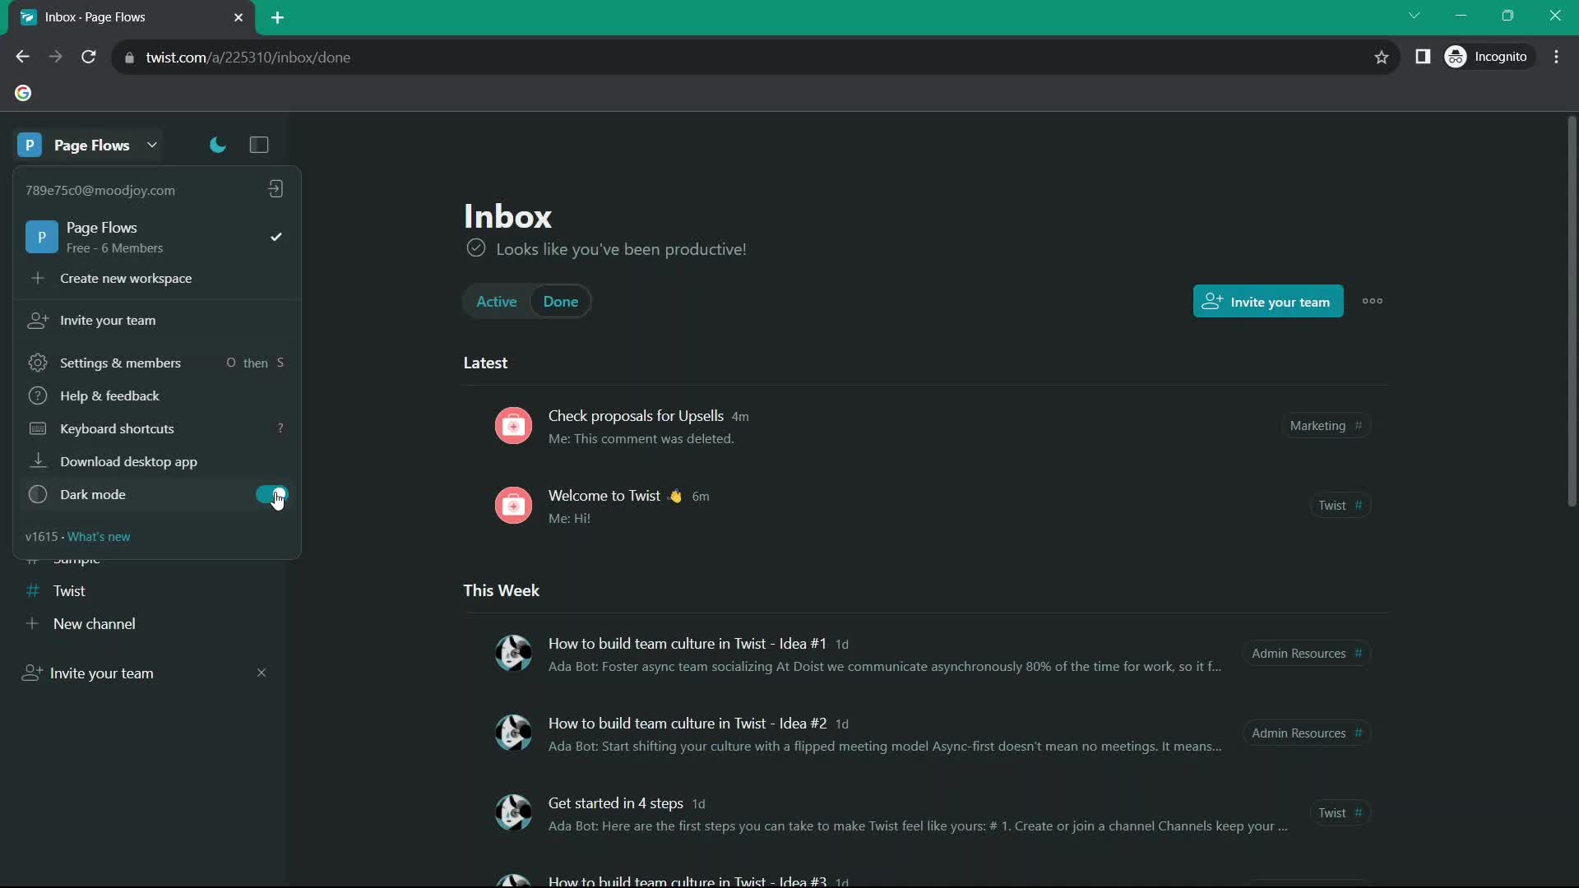Screen dimensions: 1579x888
Task: Click the What's new link
Action: coord(99,535)
